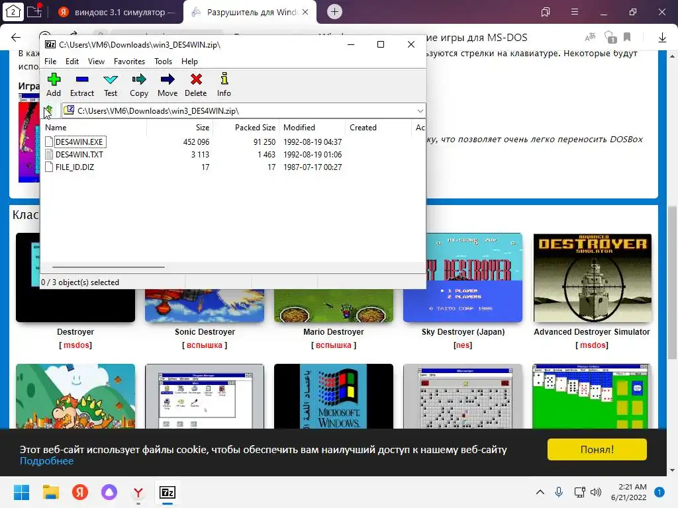The height and width of the screenshot is (508, 678).
Task: Click the msdos tag under Destroyer
Action: point(76,345)
